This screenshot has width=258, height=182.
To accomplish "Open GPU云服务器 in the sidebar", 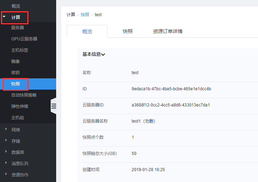I will (24, 39).
